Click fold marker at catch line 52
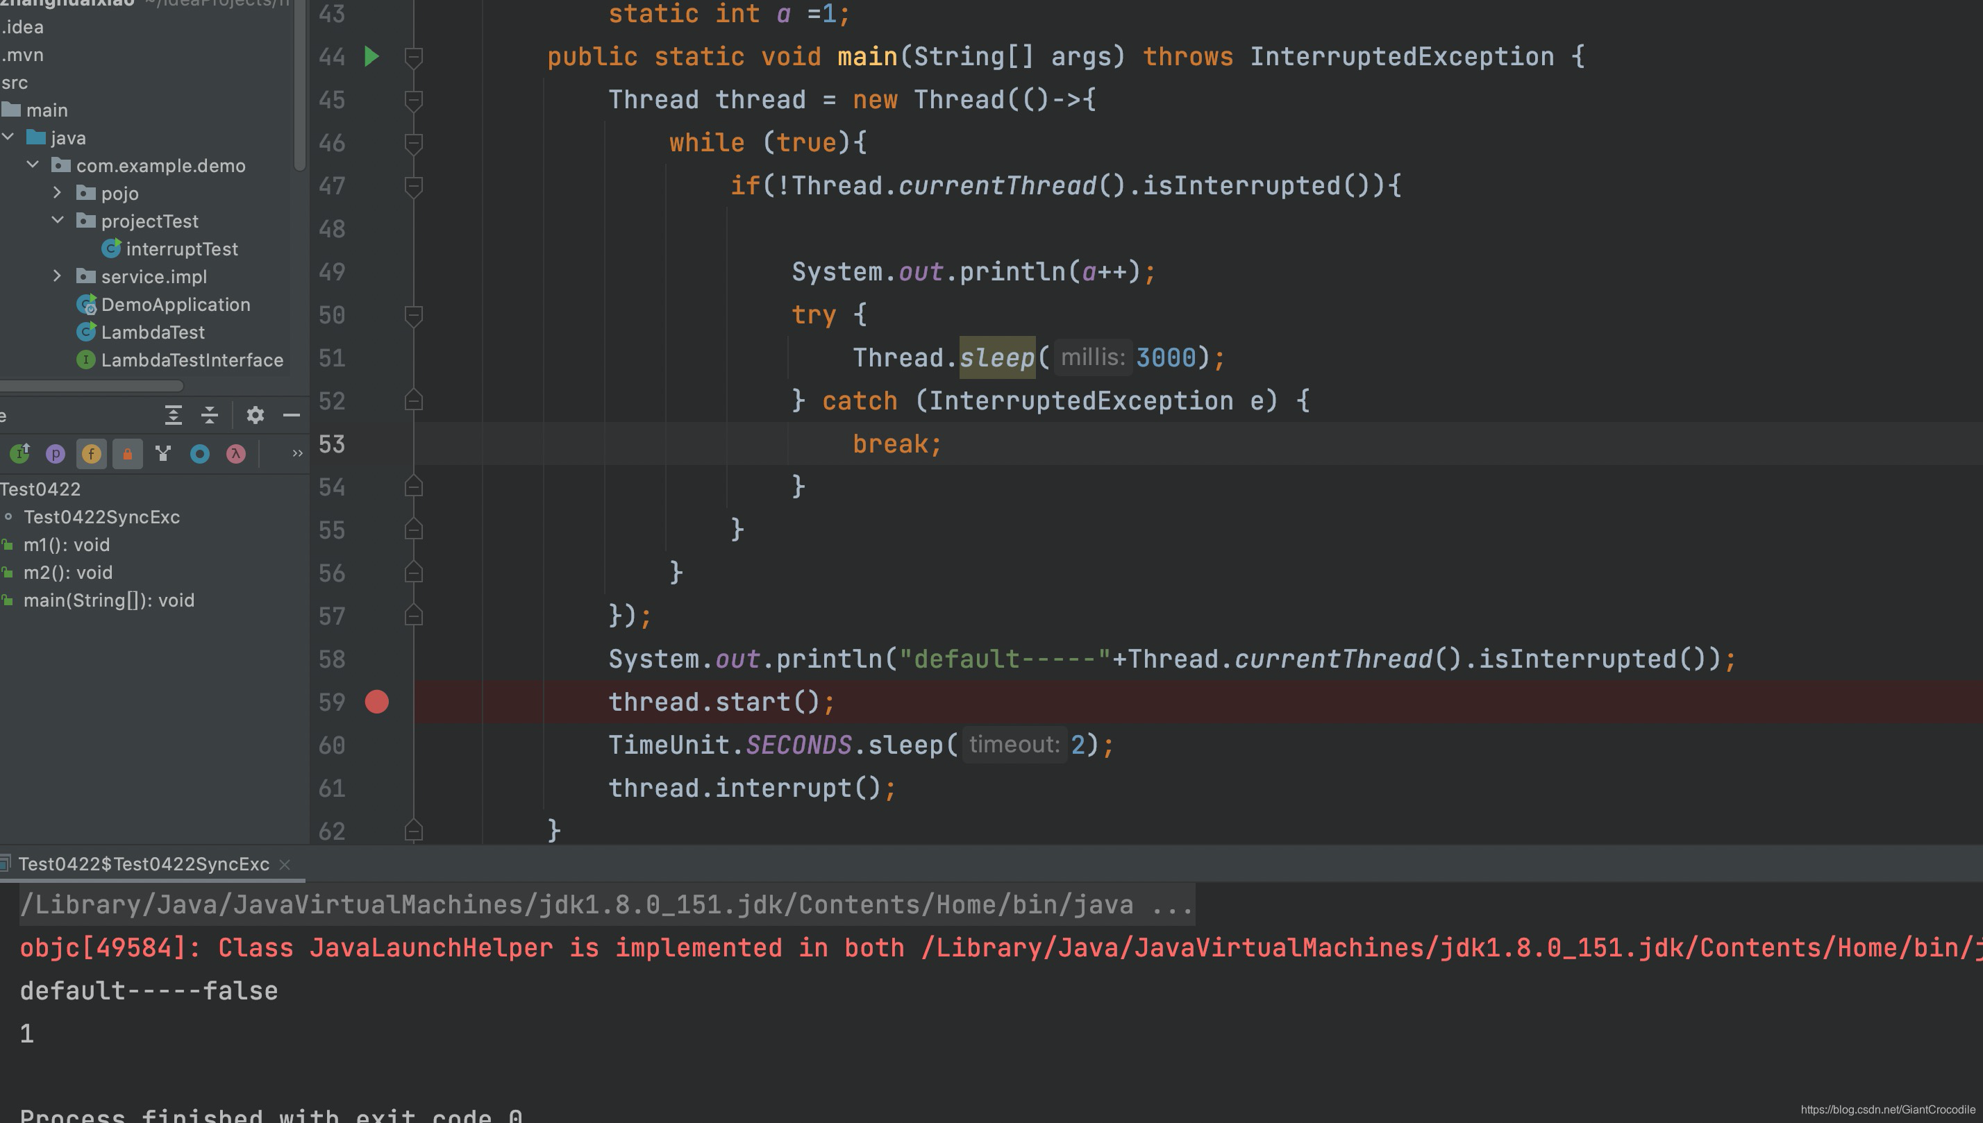The image size is (1983, 1123). coord(414,400)
